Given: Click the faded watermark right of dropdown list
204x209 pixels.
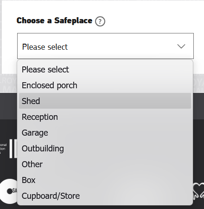Looking at the screenshot, I should click(198, 84).
